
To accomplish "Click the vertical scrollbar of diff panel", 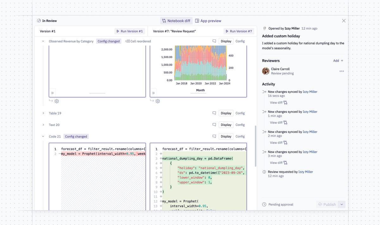I will coord(255,146).
